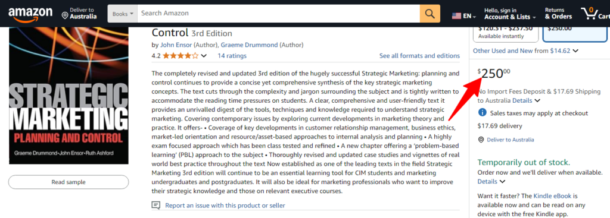Open Account & Lists menu
The width and height of the screenshot is (610, 218).
pos(510,14)
